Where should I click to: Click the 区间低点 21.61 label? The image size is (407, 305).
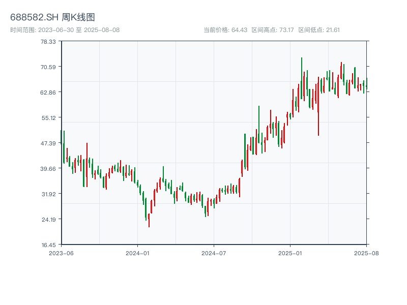click(319, 30)
